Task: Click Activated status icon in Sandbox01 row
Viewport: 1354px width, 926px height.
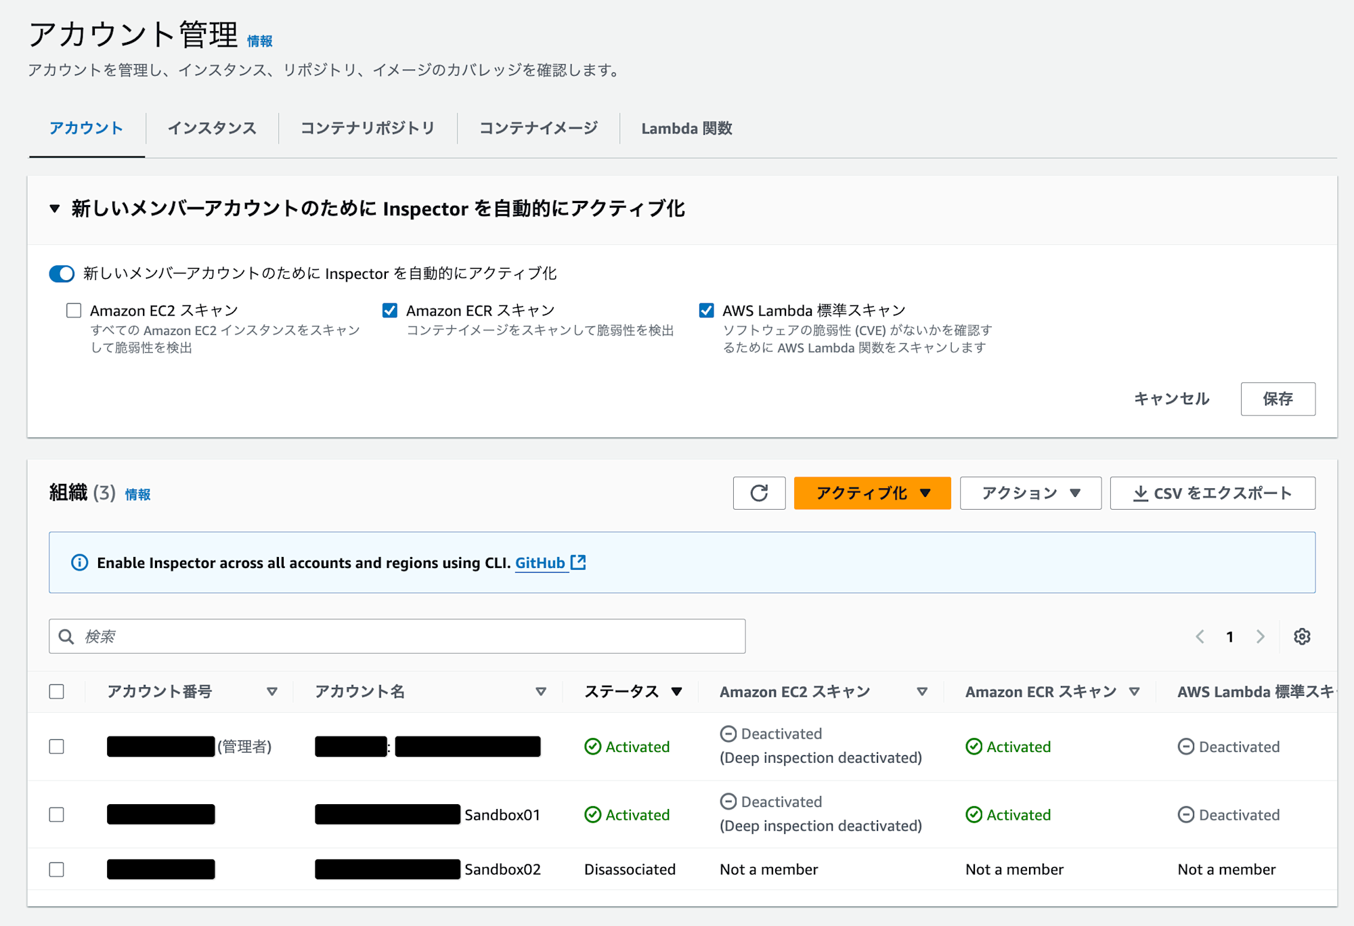Action: point(592,814)
